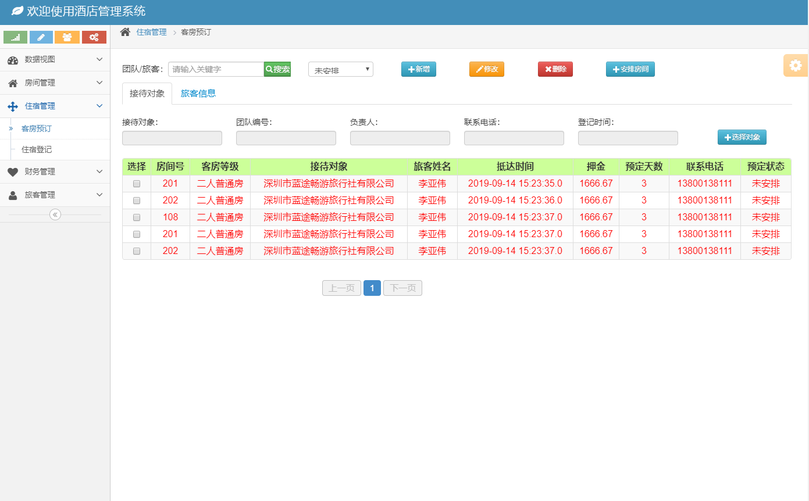Image resolution: width=809 pixels, height=501 pixels.
Task: Click the orange users group shortcut icon
Action: click(67, 37)
